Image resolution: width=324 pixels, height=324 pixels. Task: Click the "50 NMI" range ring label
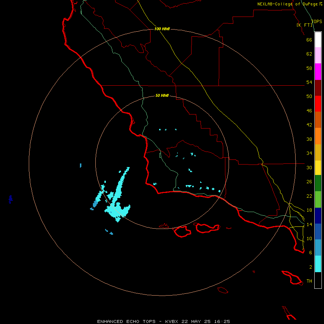click(x=162, y=95)
